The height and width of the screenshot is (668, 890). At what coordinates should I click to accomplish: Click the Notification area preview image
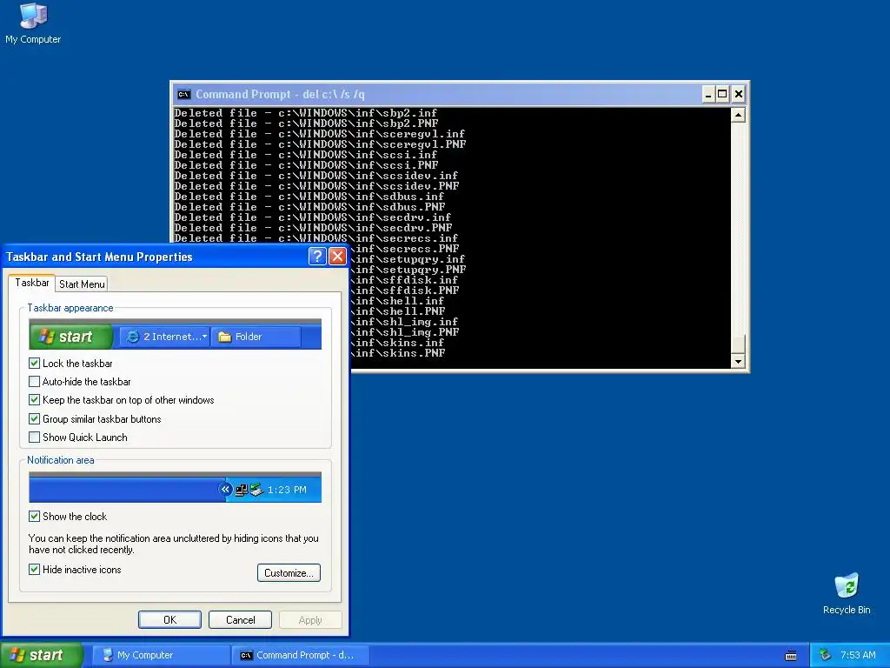[175, 487]
